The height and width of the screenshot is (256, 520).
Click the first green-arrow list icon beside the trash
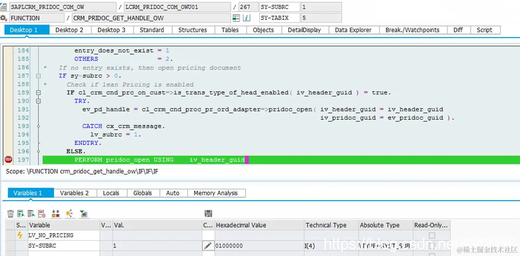pos(21,214)
